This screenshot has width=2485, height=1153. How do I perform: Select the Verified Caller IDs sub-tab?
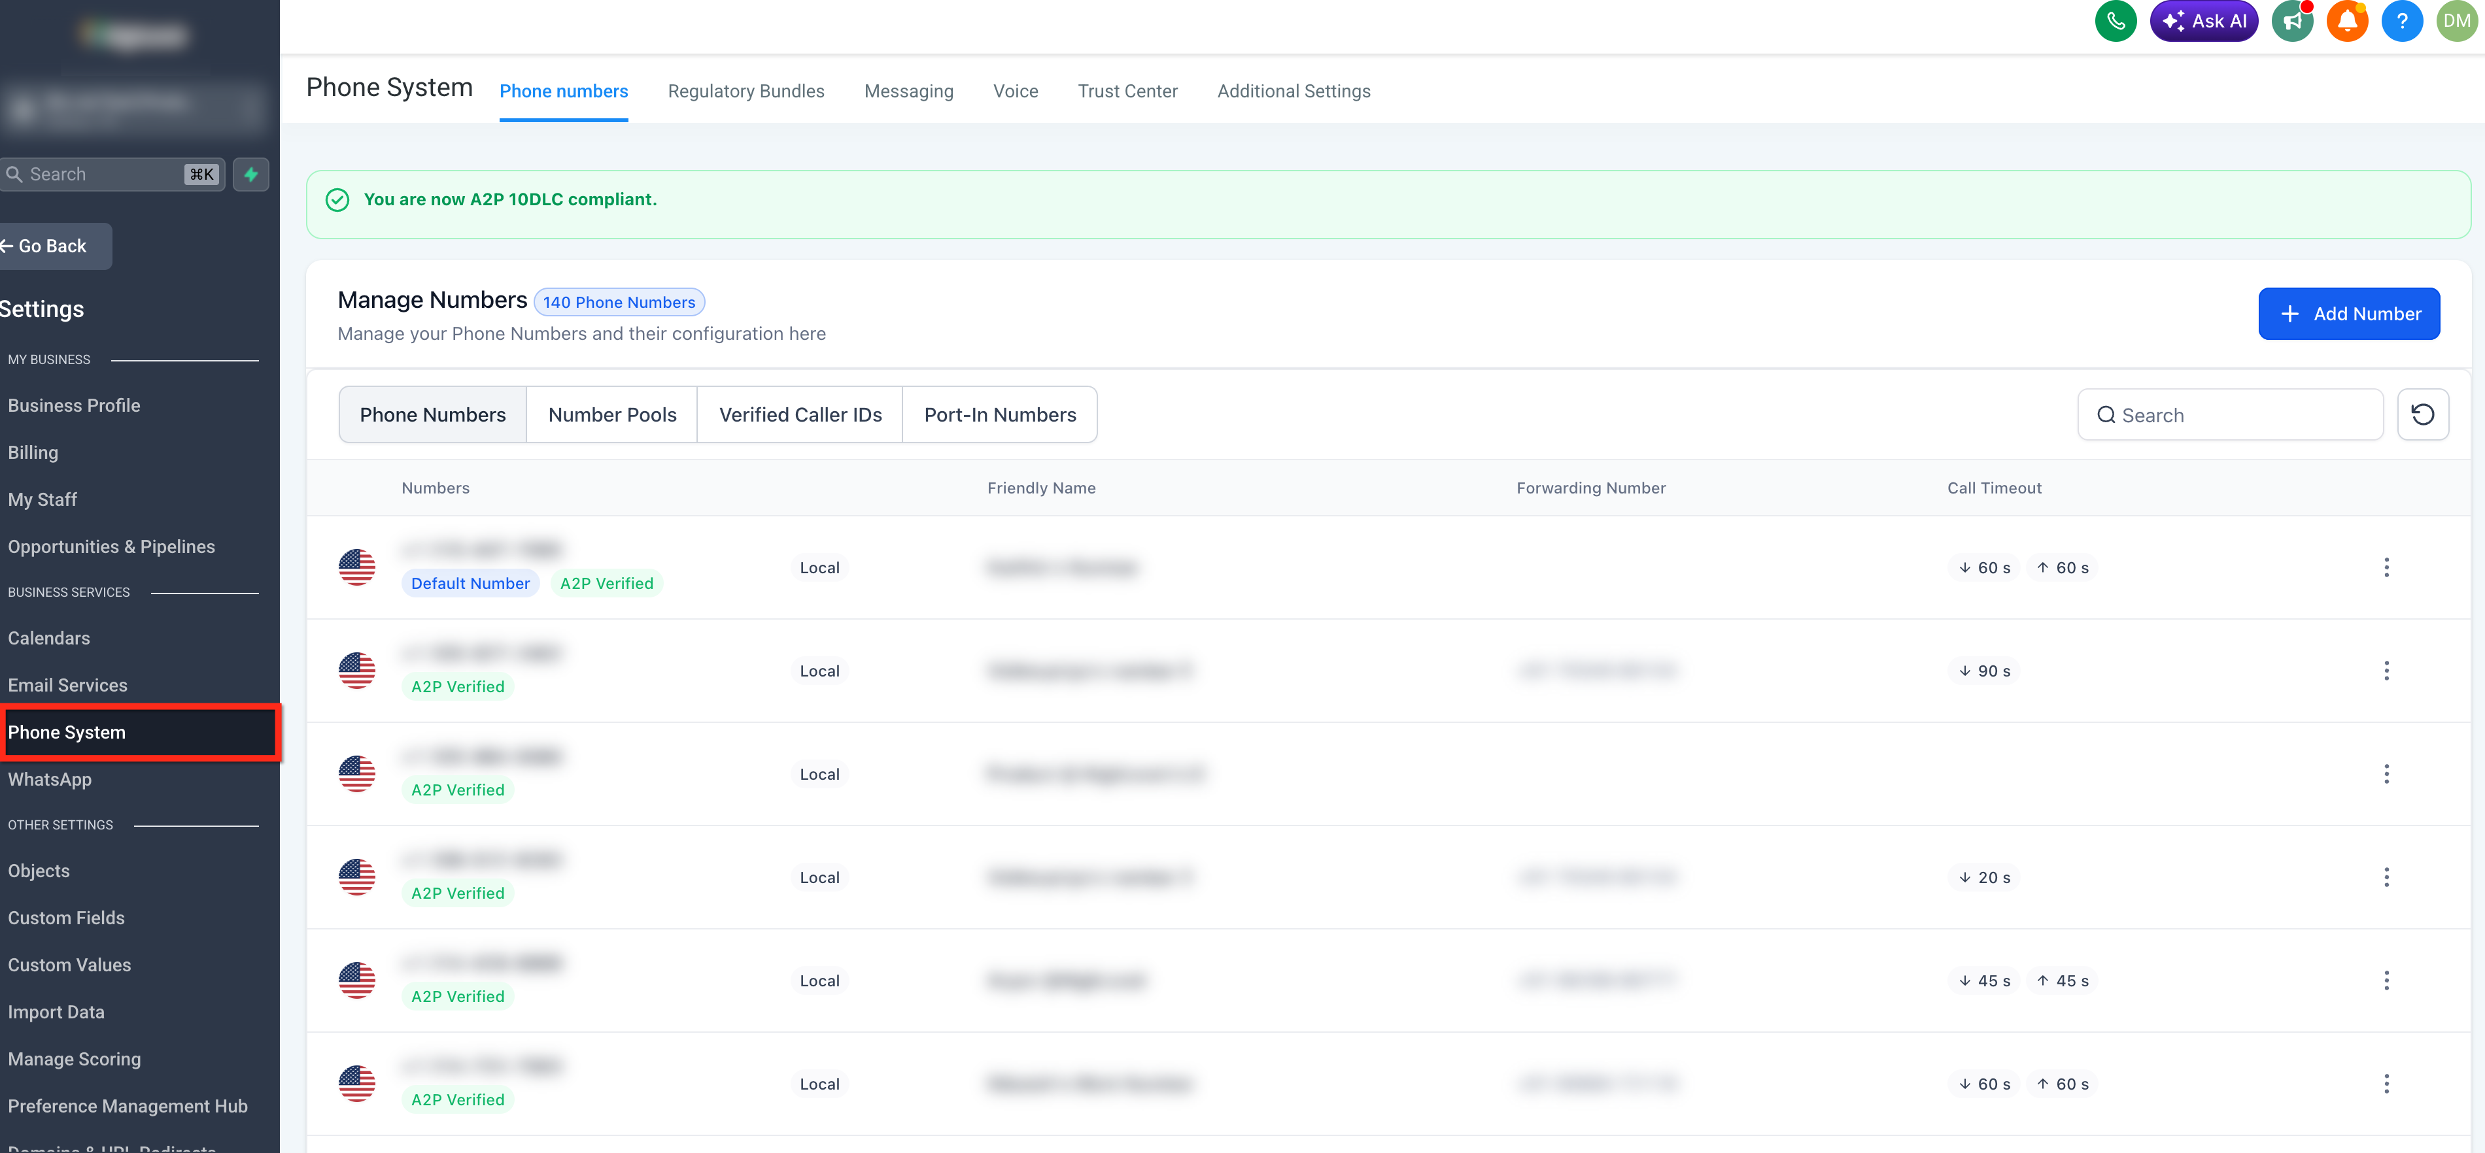point(800,414)
